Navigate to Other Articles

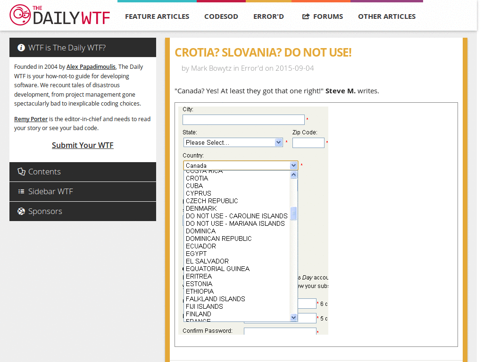click(386, 16)
